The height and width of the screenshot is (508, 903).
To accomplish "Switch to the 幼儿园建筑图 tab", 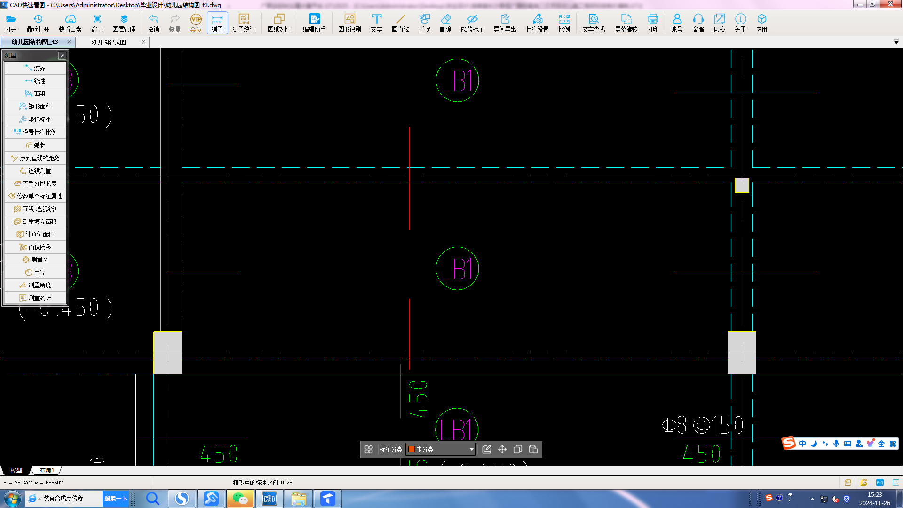I will tap(109, 42).
